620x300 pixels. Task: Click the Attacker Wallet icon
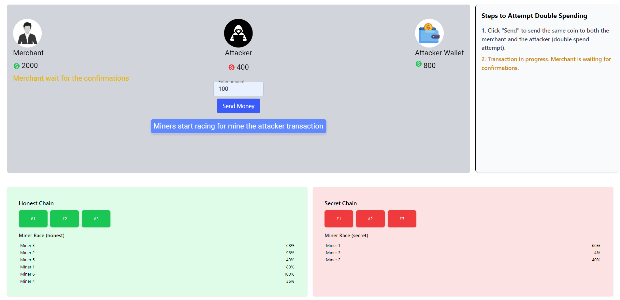click(x=429, y=33)
